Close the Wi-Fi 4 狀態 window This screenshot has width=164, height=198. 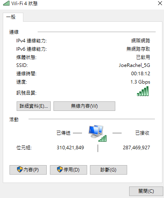[x=160, y=3]
